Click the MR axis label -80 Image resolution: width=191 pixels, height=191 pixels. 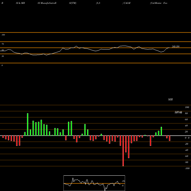pos(186,162)
